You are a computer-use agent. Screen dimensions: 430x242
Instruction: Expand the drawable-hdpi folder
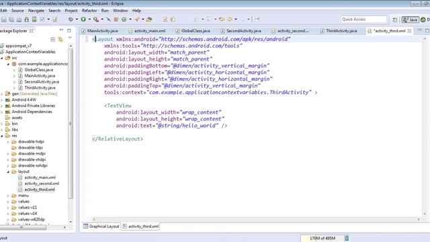(x=8, y=142)
